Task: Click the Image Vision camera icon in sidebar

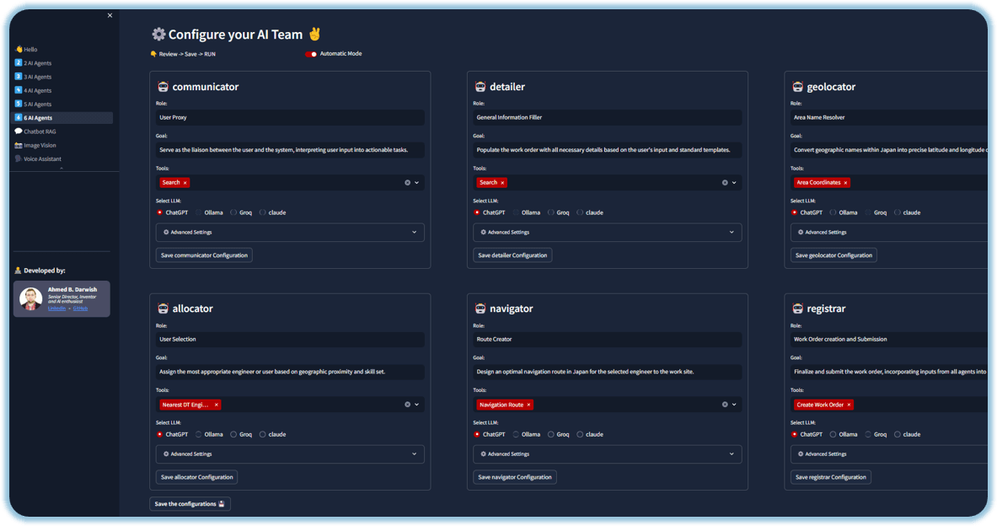Action: 18,145
